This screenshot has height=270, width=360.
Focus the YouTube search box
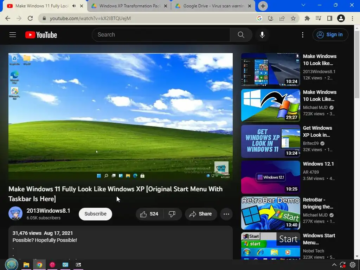pyautogui.click(x=161, y=35)
